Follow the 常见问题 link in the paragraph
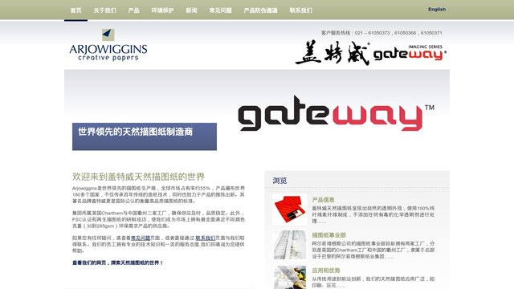This screenshot has width=514, height=289. coord(141,238)
